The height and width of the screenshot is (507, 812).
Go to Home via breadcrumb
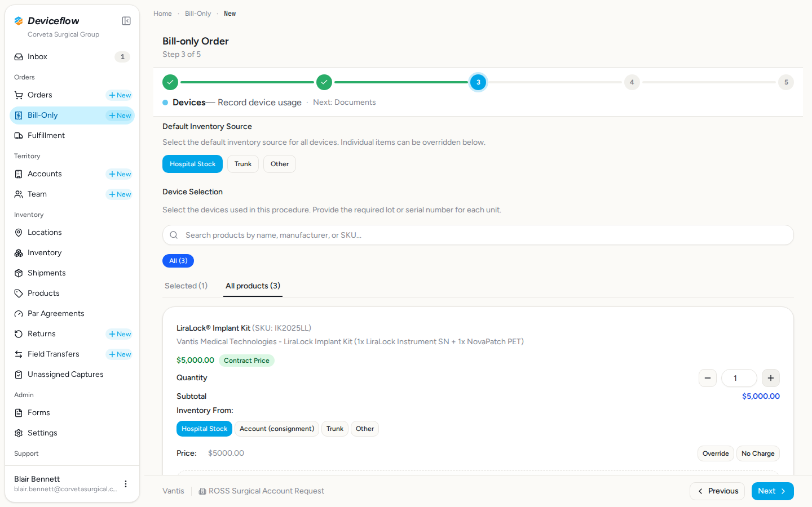162,14
